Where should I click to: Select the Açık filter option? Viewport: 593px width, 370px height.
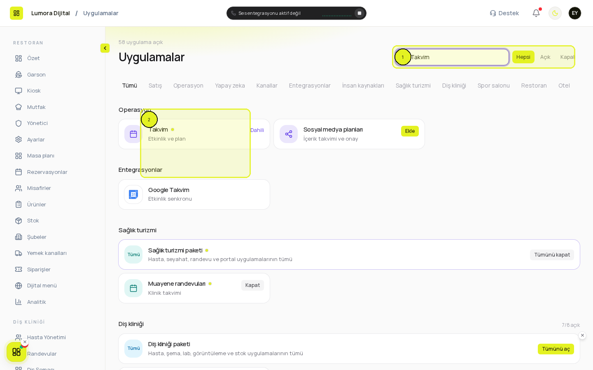(x=545, y=57)
